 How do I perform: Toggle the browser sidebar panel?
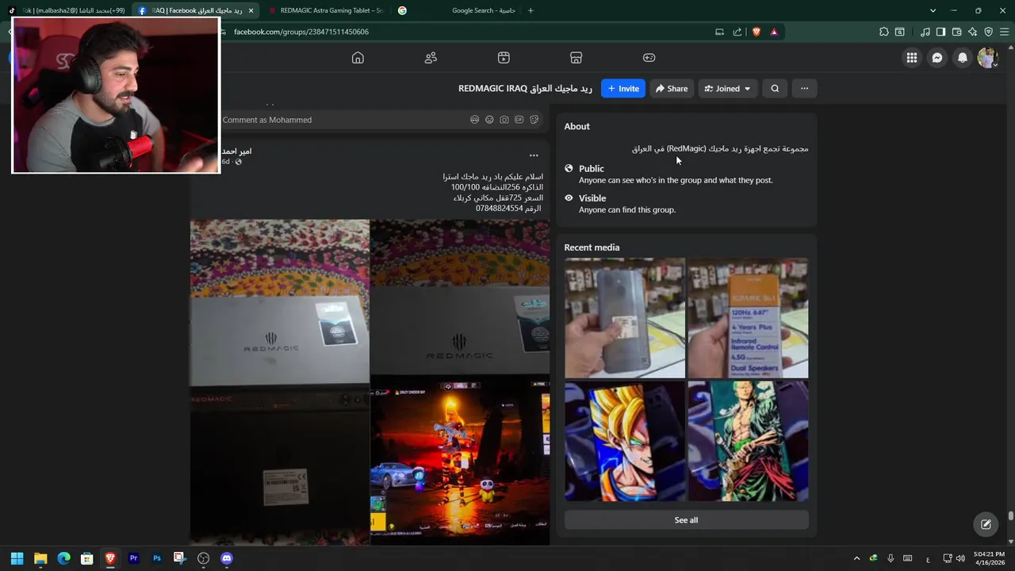[940, 32]
